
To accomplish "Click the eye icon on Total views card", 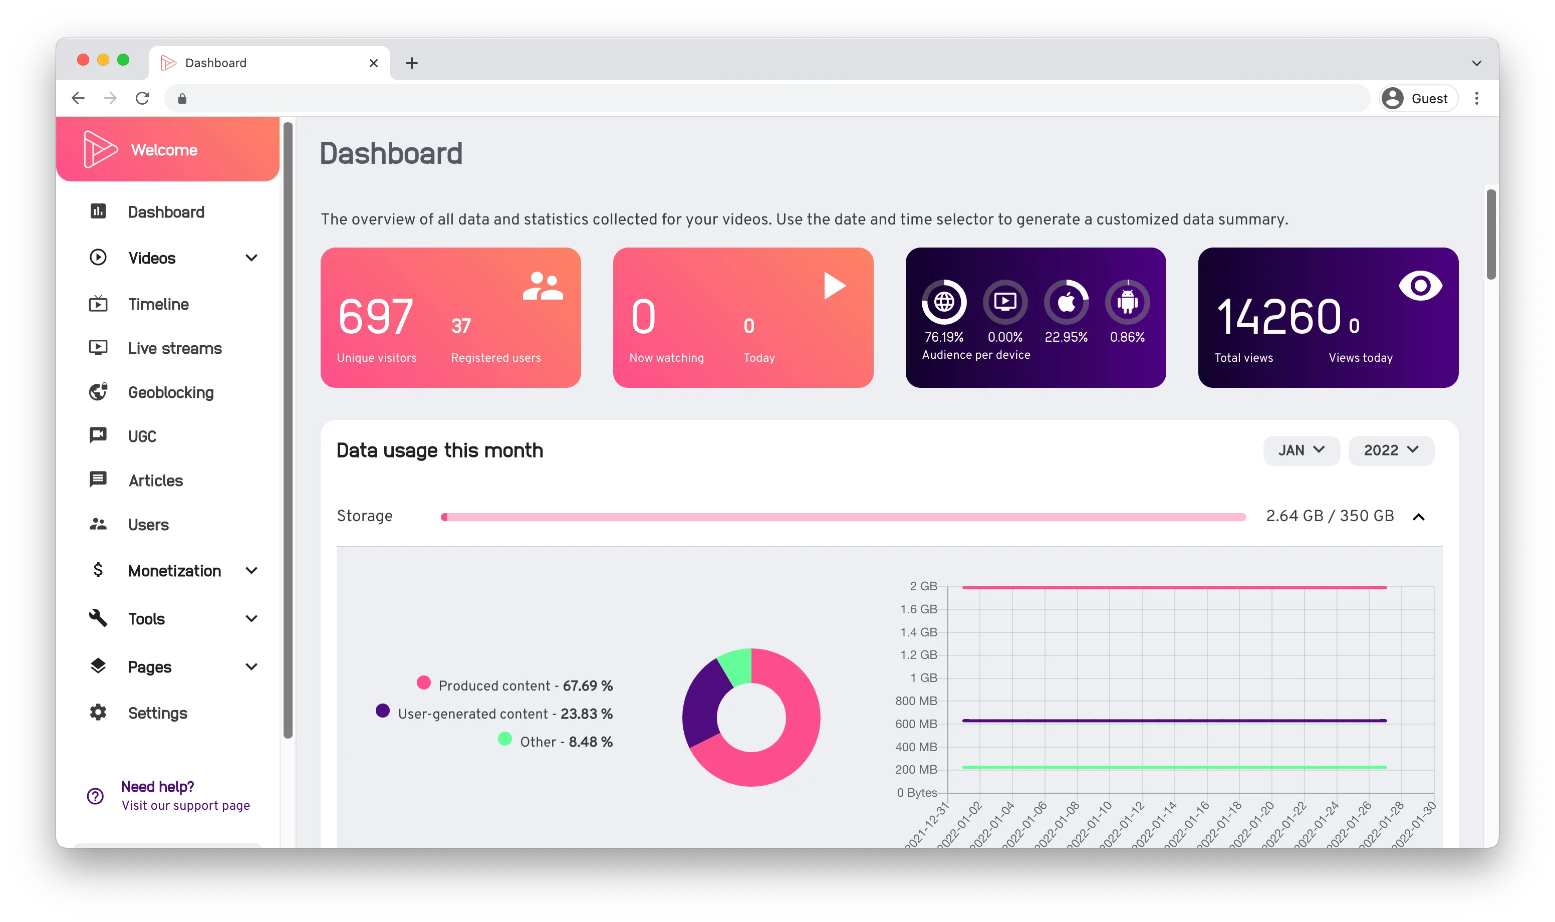I will coord(1420,286).
